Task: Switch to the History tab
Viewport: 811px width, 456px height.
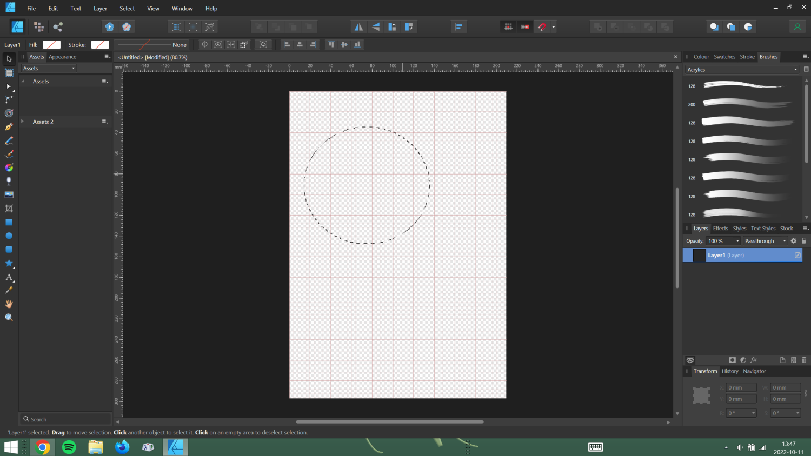Action: point(729,371)
